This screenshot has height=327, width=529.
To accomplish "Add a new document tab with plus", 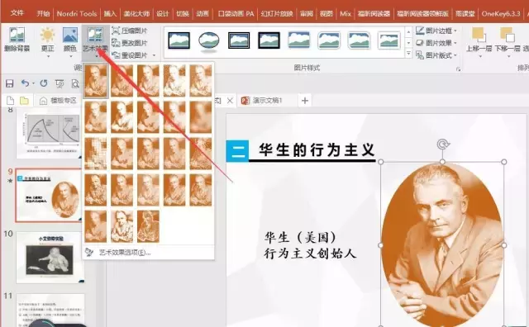I will (x=305, y=101).
